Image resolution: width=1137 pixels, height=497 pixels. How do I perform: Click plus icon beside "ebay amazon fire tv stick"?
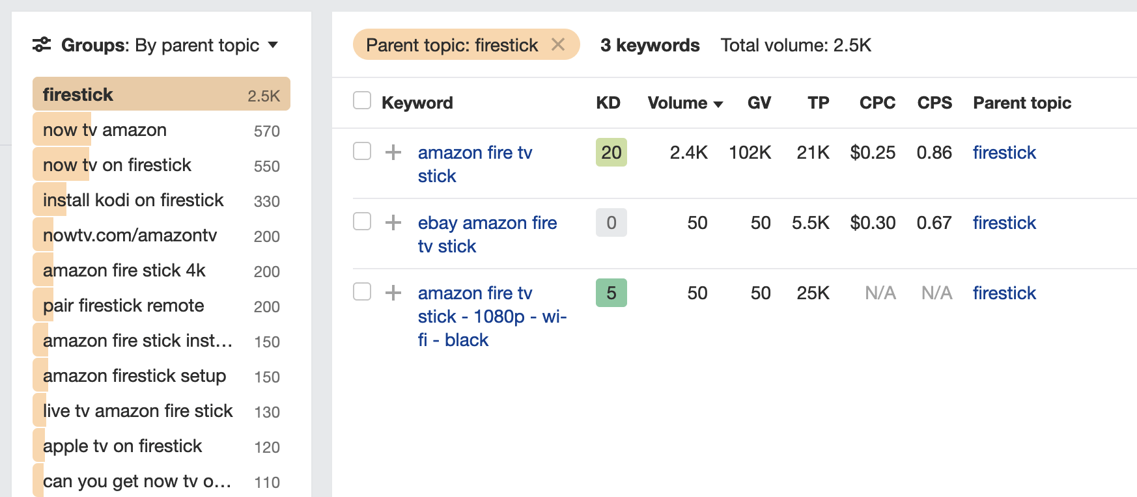(x=393, y=222)
